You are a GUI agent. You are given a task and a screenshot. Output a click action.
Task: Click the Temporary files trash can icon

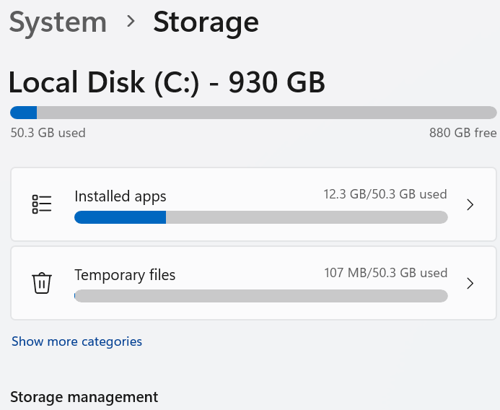coord(42,283)
